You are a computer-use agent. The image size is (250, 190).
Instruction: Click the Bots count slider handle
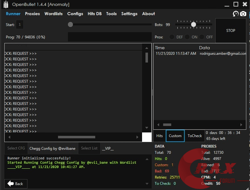194,24
